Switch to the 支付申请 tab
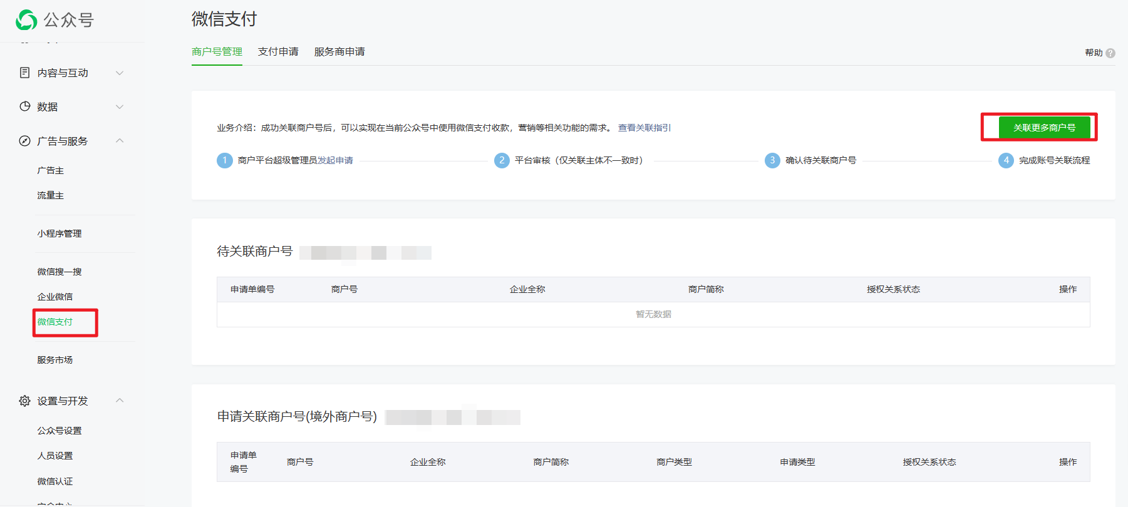Screen dimensions: 1128x507 pos(278,52)
